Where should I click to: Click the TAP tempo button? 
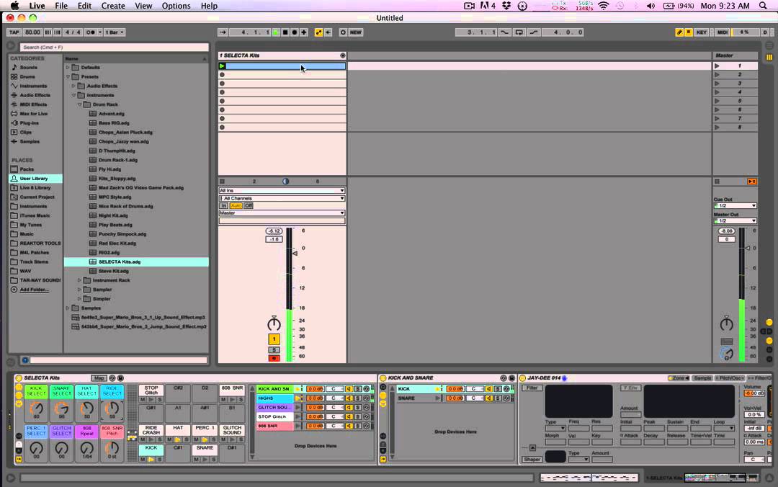pyautogui.click(x=14, y=32)
